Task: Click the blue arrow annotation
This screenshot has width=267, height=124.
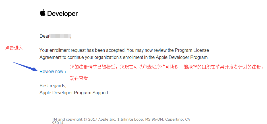Action: click(x=25, y=67)
